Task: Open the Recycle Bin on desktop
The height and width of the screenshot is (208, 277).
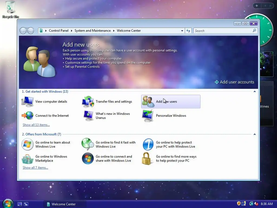Action: point(11,9)
